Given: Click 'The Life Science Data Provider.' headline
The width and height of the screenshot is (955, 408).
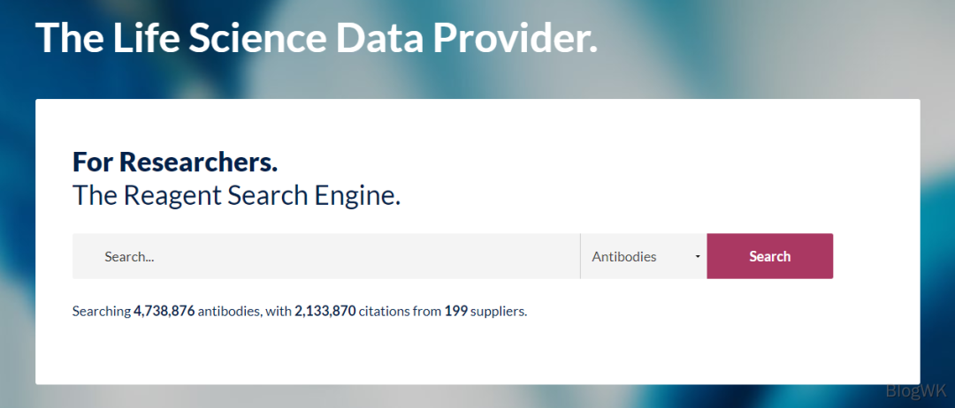Looking at the screenshot, I should point(316,38).
